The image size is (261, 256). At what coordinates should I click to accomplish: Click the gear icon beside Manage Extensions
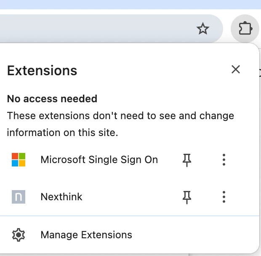[19, 235]
